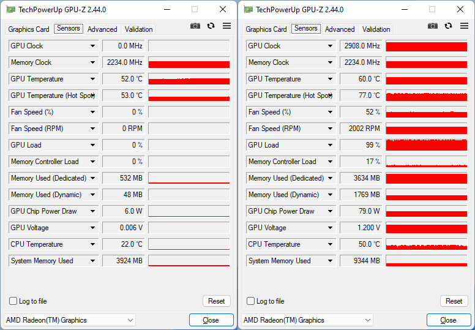Image resolution: width=475 pixels, height=330 pixels.
Task: Open hamburger menu in right GPU-Z window
Action: pos(464,26)
